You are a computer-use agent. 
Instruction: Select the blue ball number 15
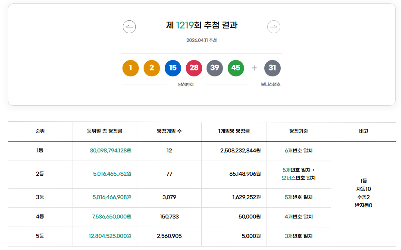pos(172,68)
